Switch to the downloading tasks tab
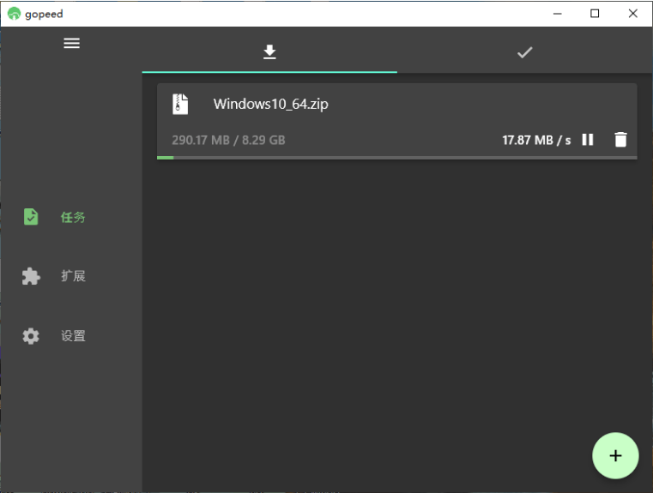 click(x=269, y=52)
